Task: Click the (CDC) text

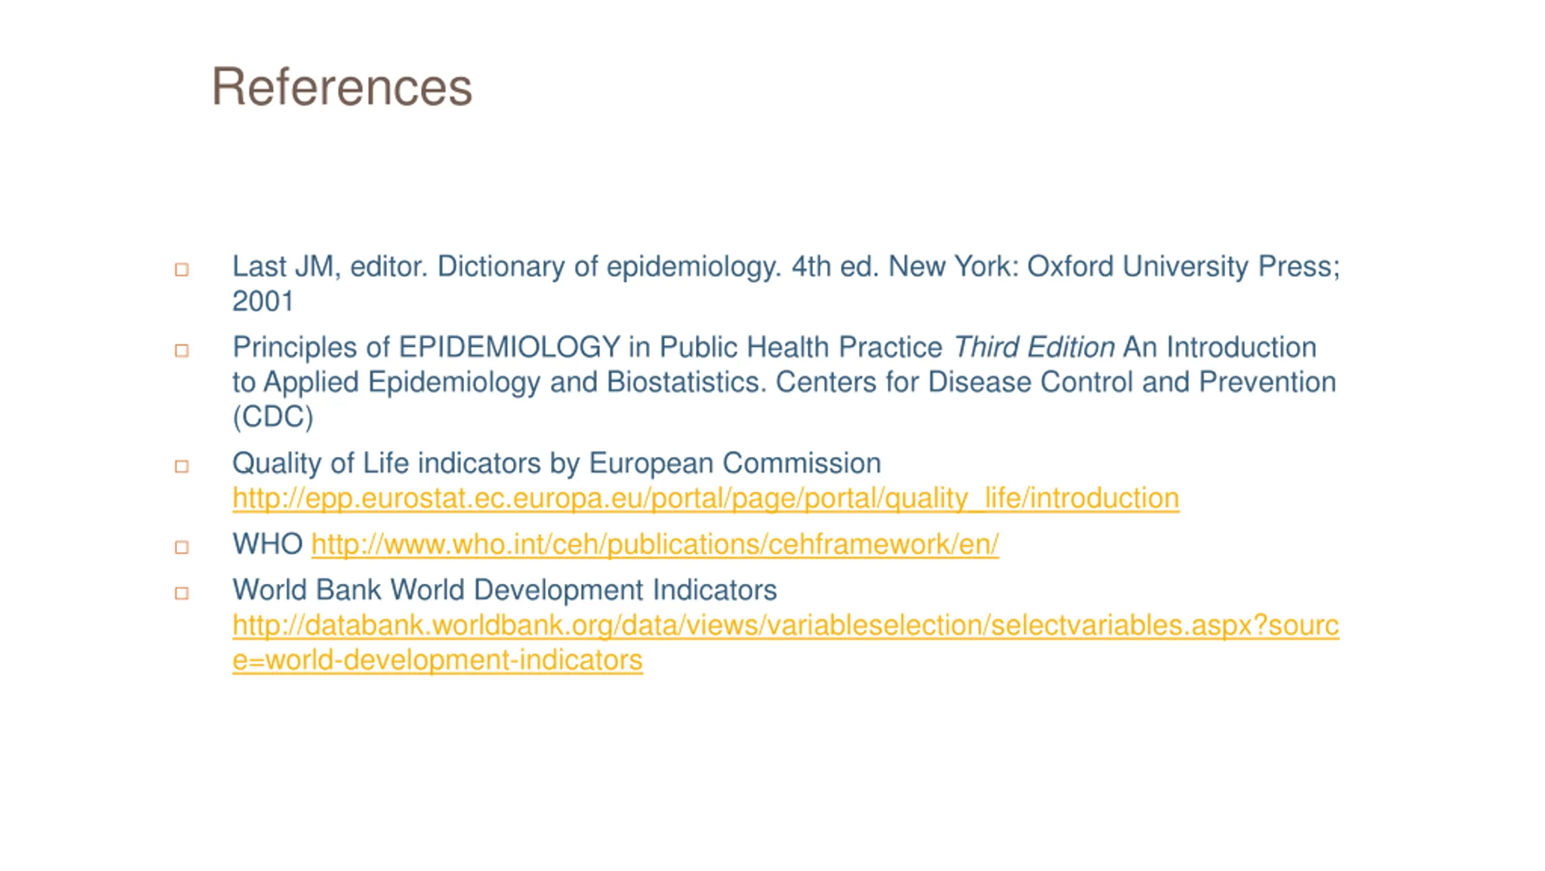Action: point(273,417)
